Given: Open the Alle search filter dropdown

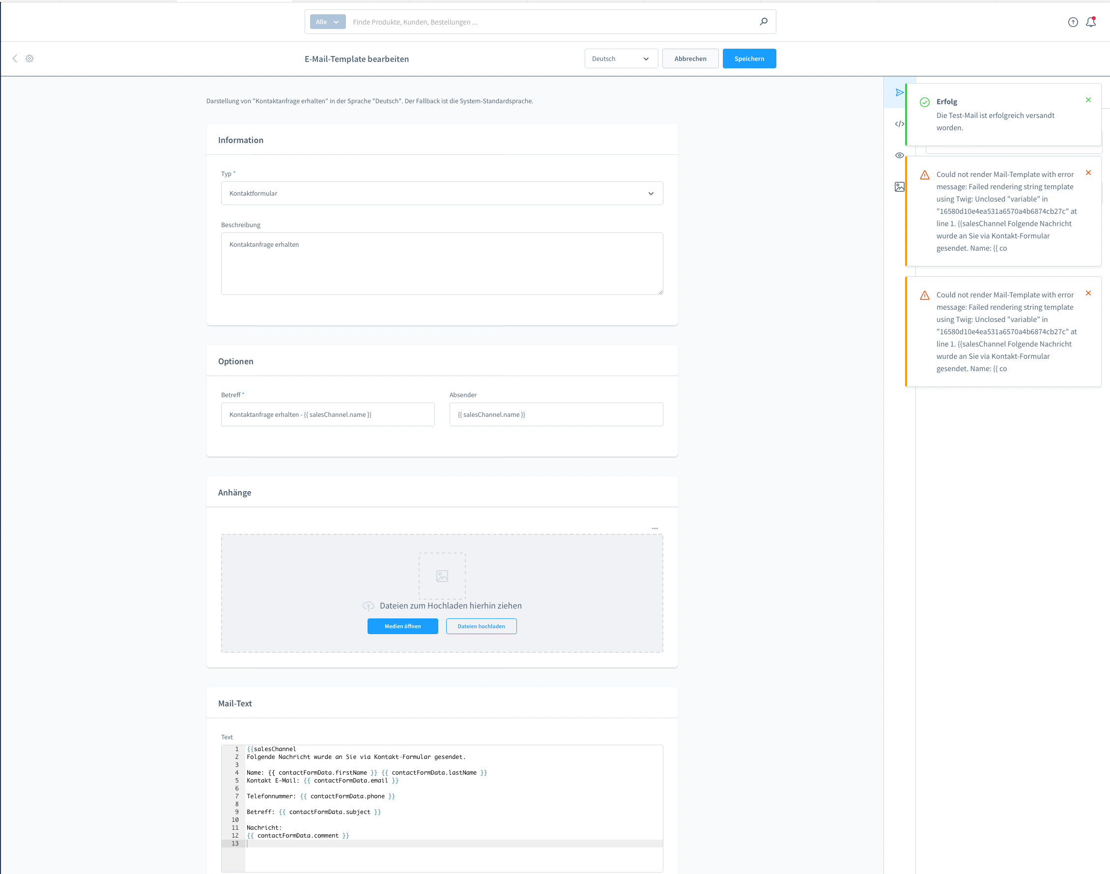Looking at the screenshot, I should pyautogui.click(x=327, y=22).
